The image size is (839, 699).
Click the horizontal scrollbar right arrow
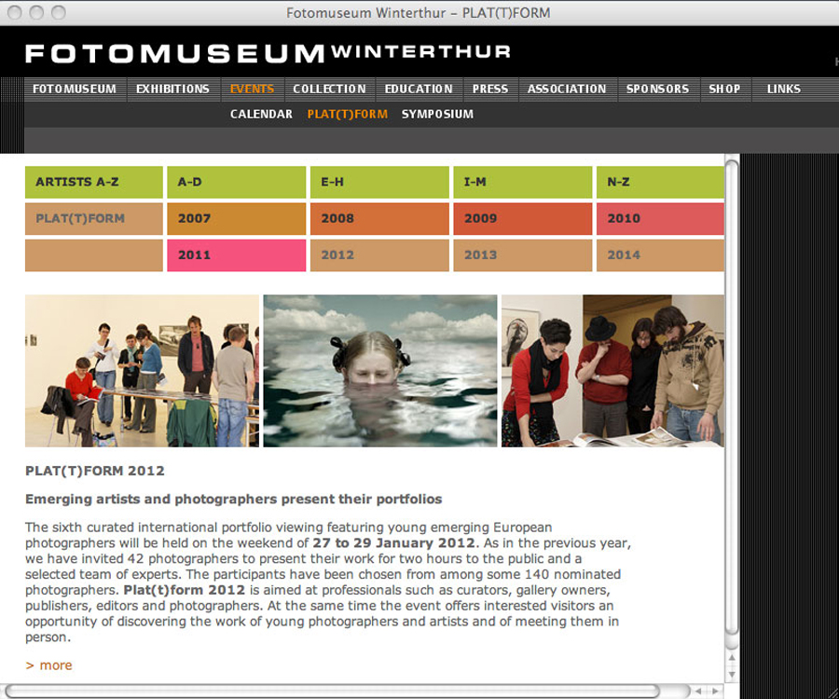715,691
